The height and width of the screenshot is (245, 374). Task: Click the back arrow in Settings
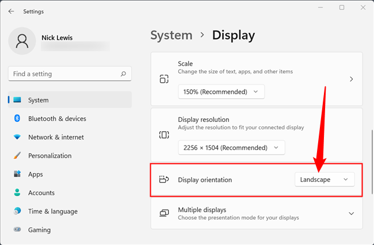click(12, 11)
